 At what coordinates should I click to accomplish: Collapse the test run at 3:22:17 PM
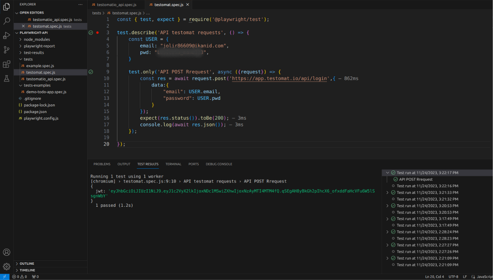[x=387, y=173]
